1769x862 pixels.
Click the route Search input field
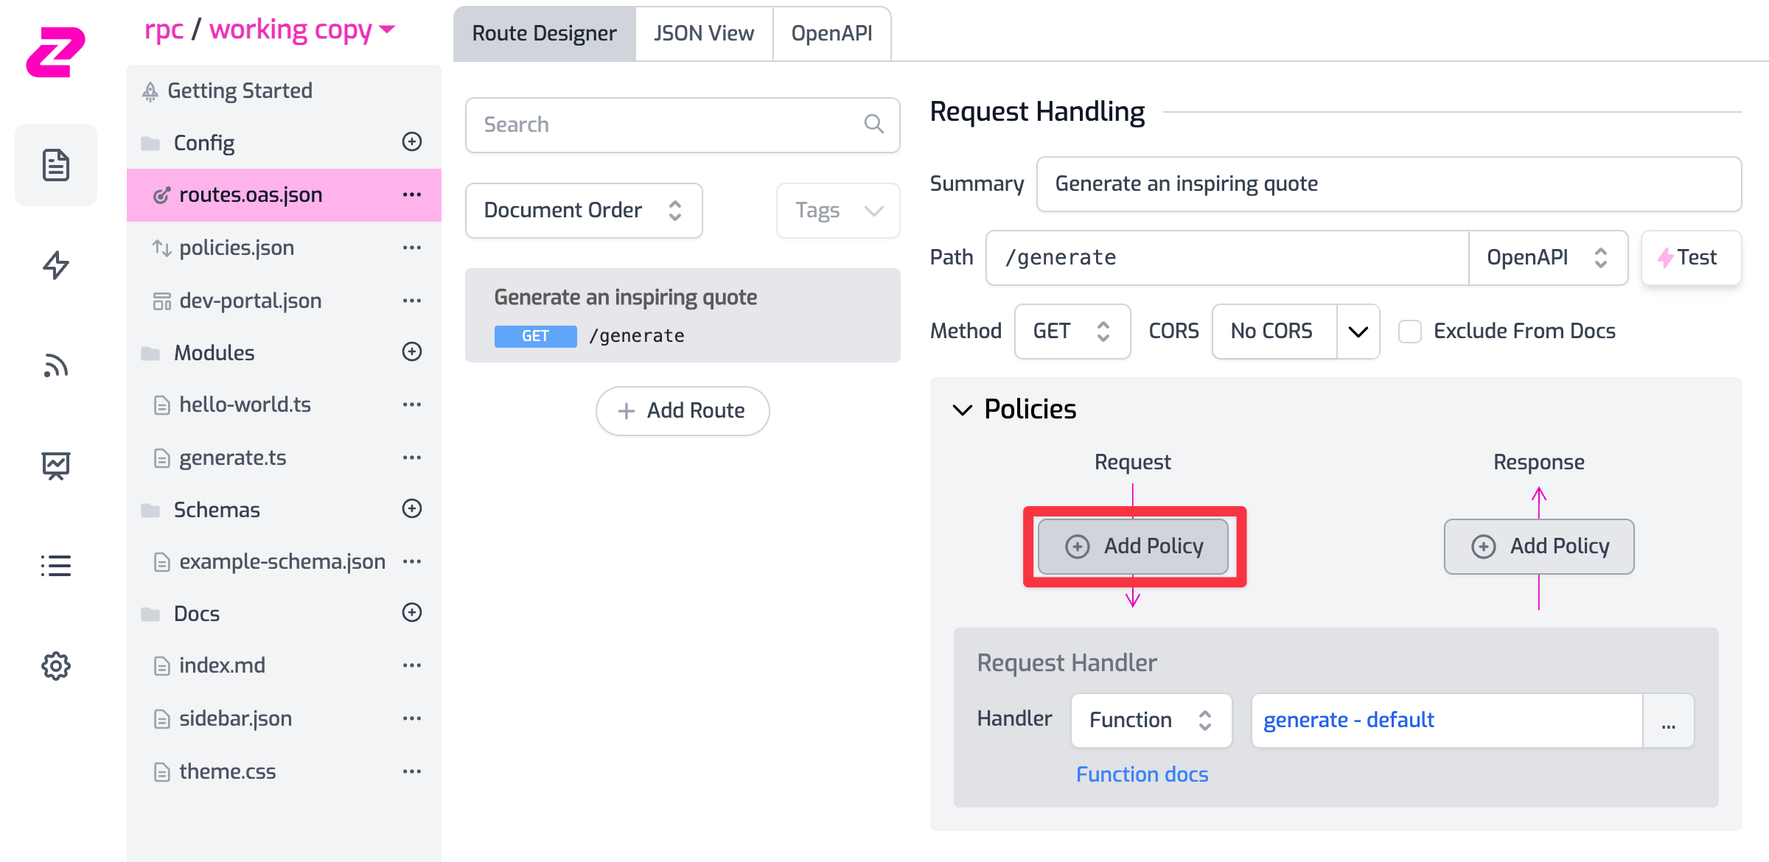click(671, 125)
